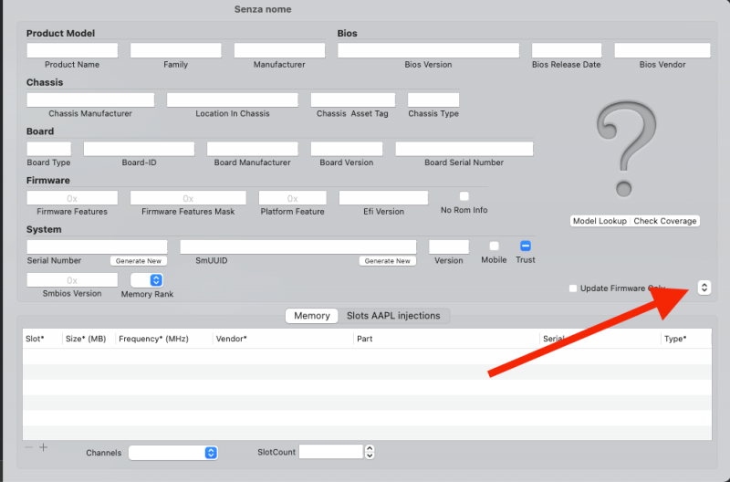The width and height of the screenshot is (730, 482).
Task: Click the SmUUID input field
Action: [x=298, y=246]
